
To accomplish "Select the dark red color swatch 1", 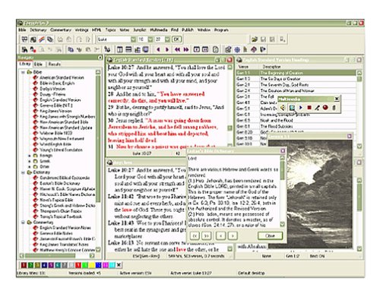I will pyautogui.click(x=24, y=265).
